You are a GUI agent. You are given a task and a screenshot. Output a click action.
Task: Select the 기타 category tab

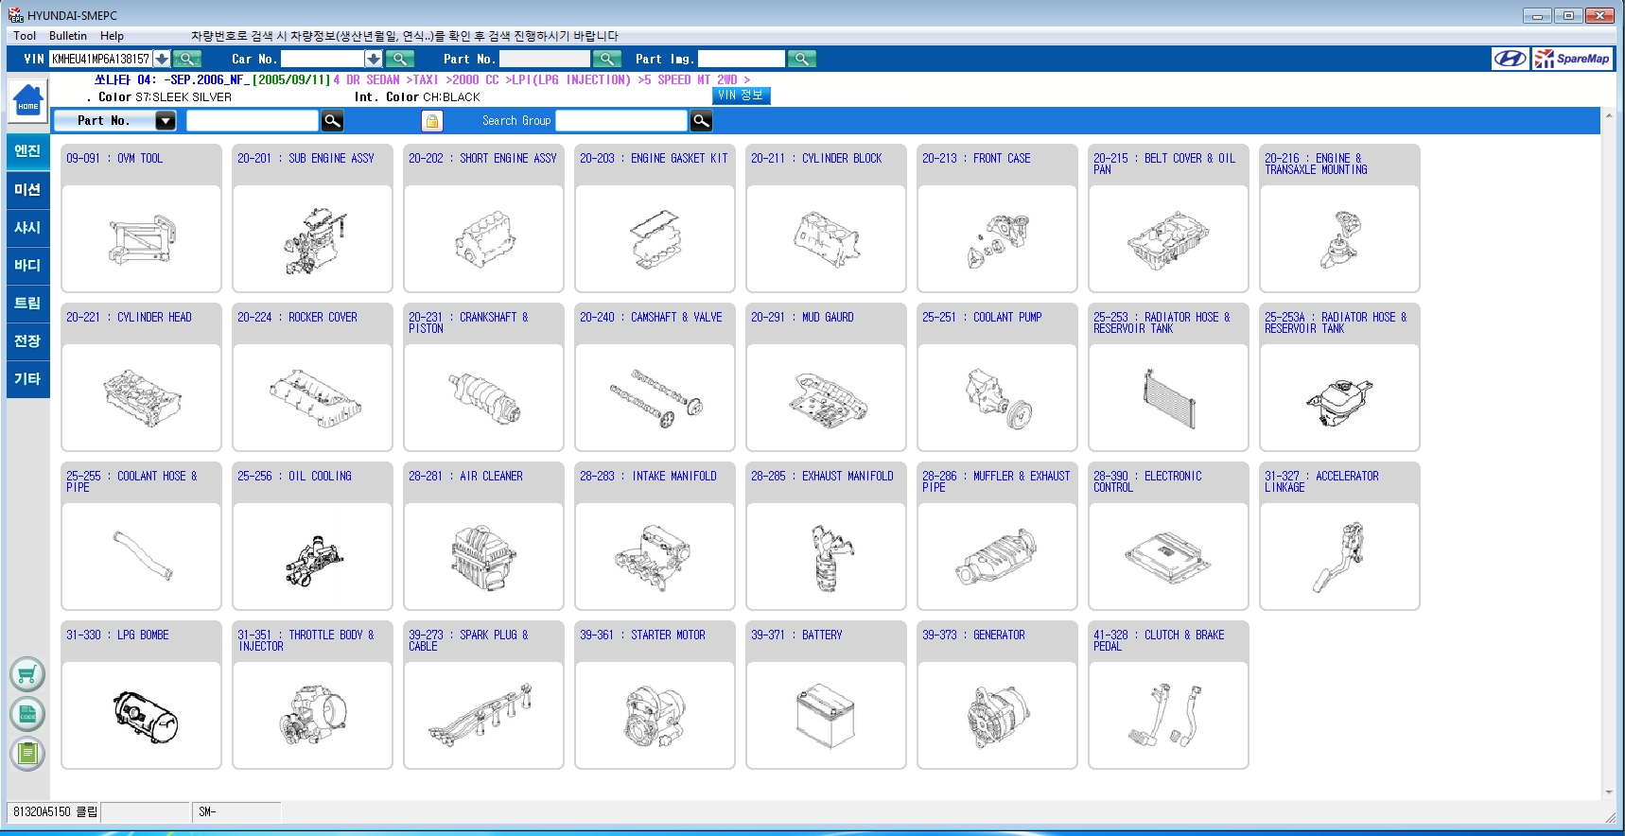pos(27,378)
